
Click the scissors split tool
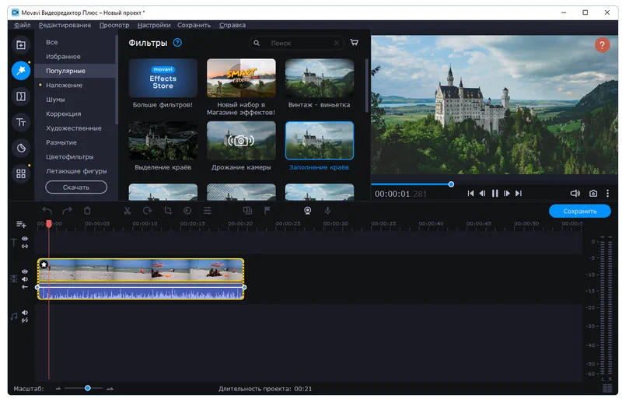tap(128, 211)
